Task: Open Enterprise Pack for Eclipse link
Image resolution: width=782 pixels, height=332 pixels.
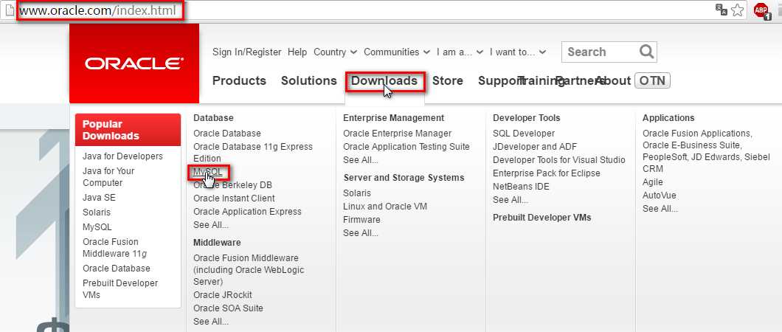Action: [x=546, y=173]
